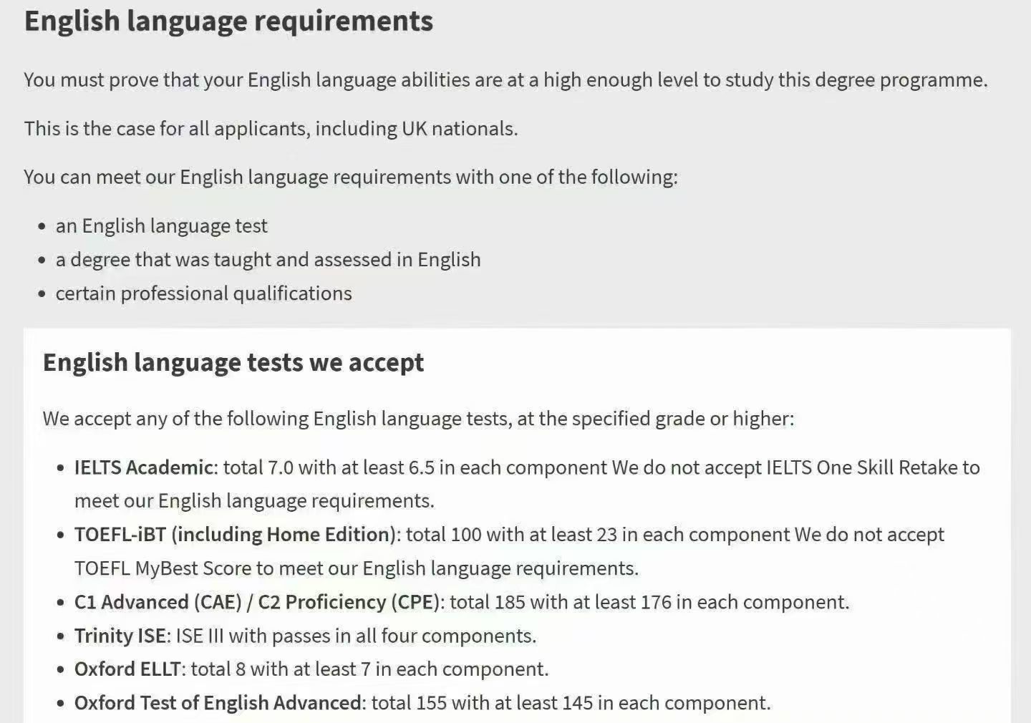
Task: Click the "English language requirements" main heading
Action: click(228, 21)
